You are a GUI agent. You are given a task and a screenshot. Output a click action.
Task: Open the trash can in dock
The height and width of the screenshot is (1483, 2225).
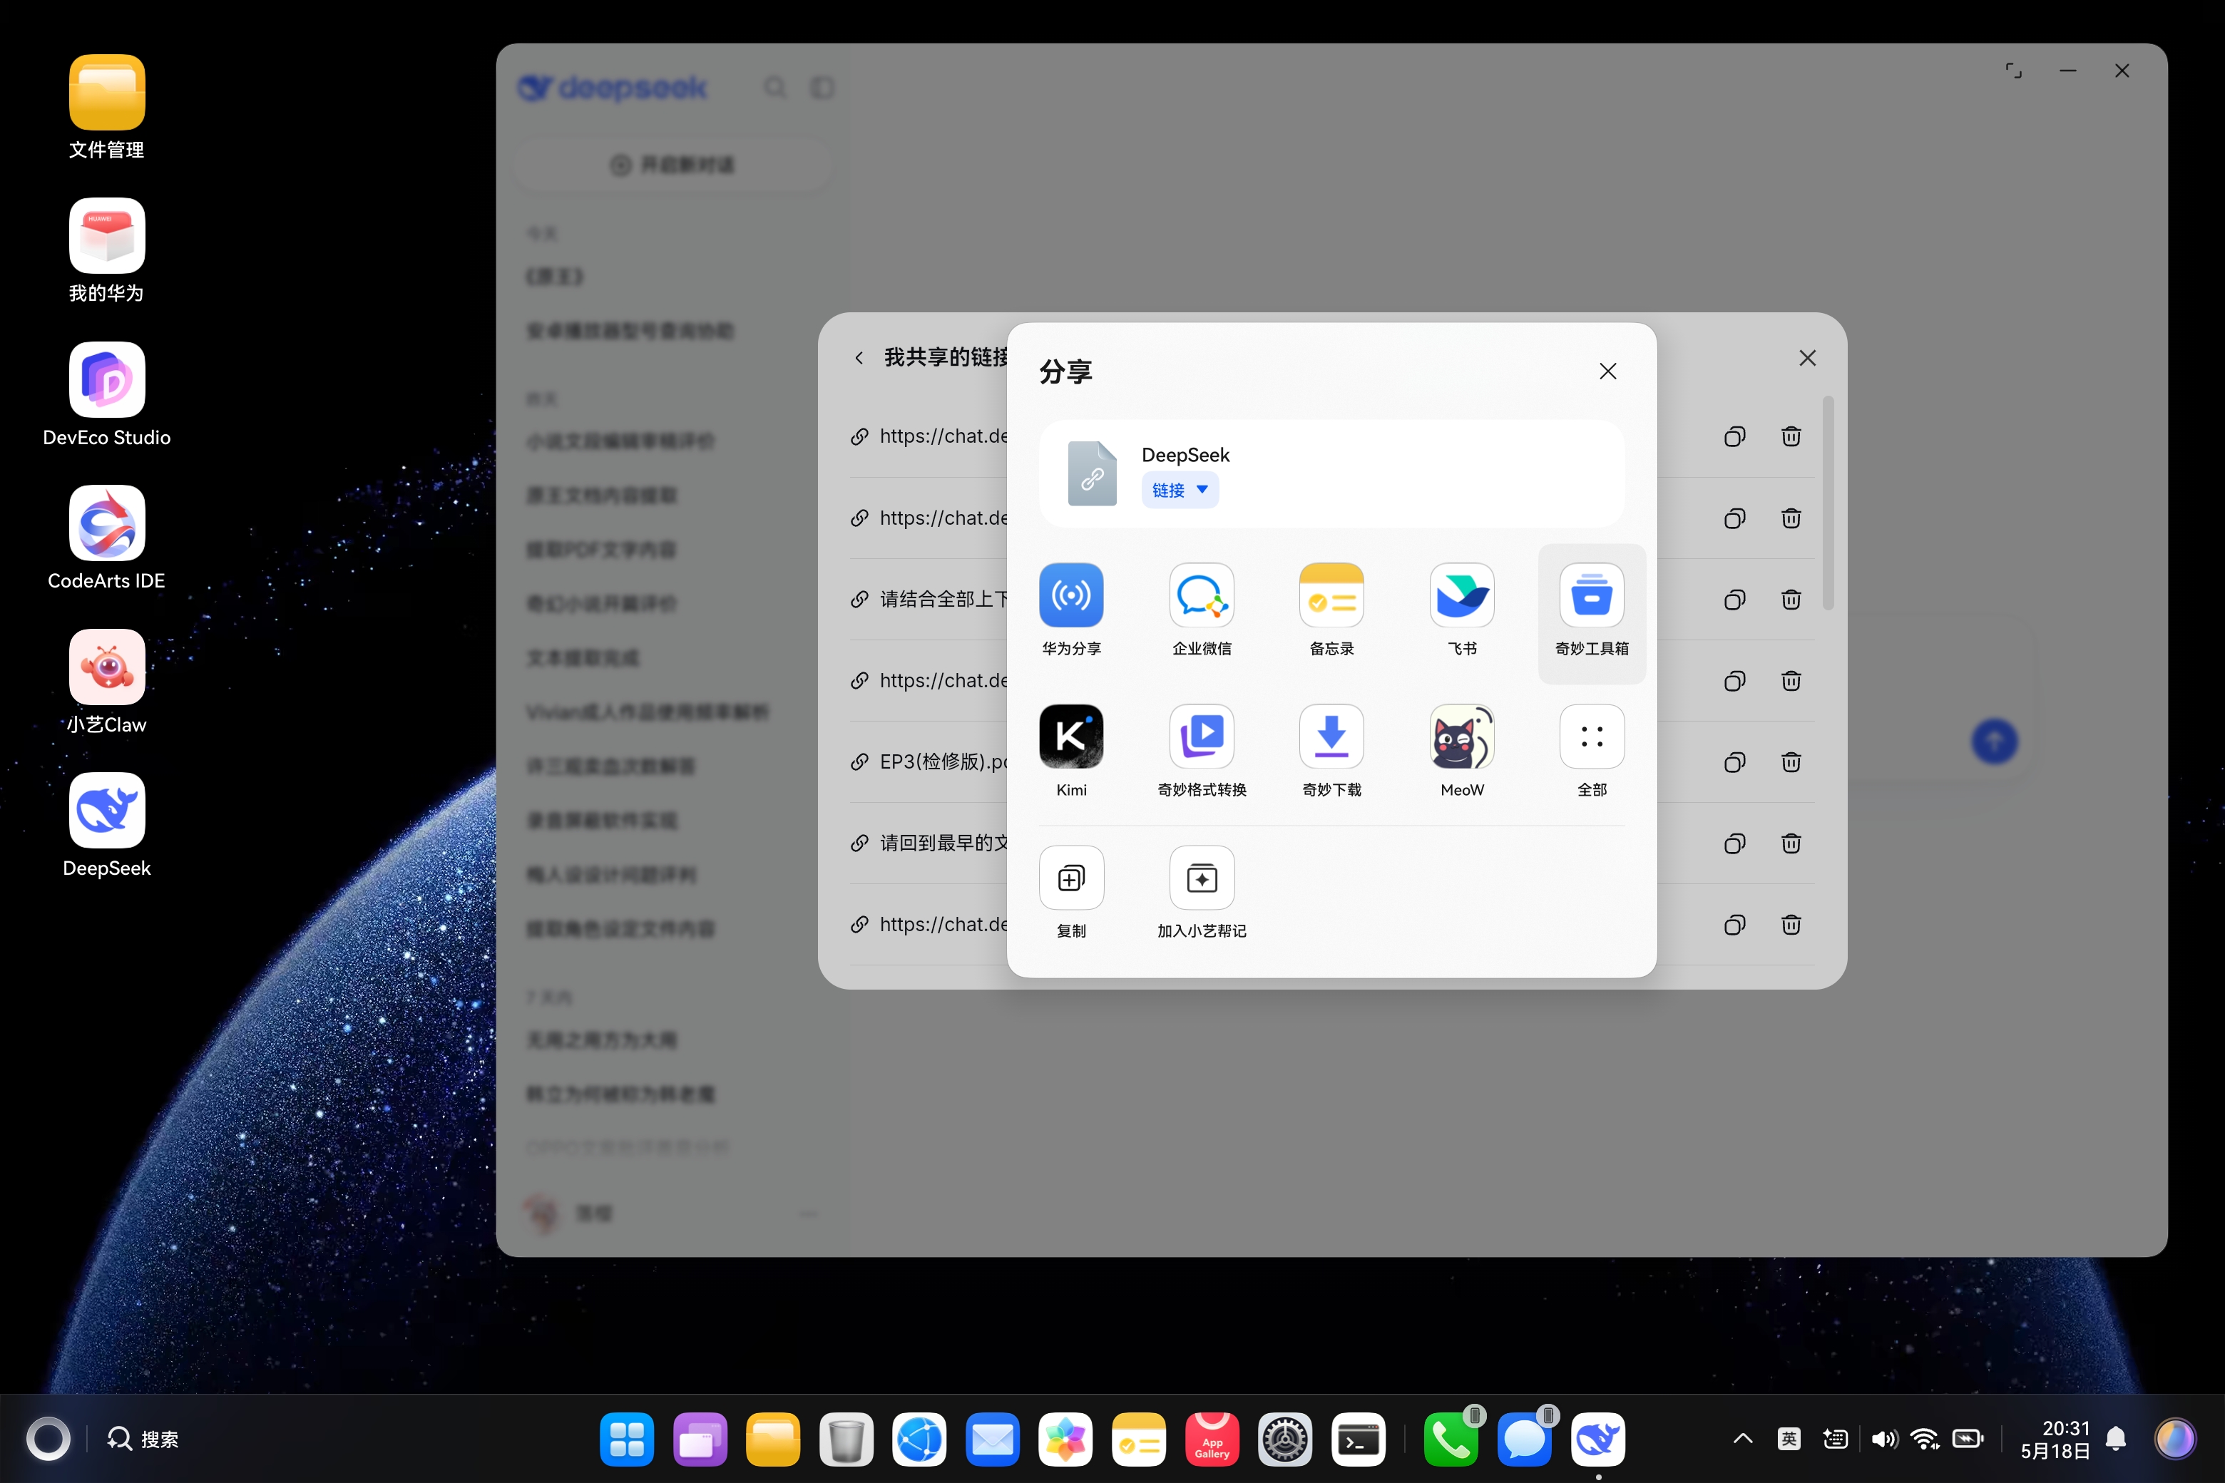(x=846, y=1440)
